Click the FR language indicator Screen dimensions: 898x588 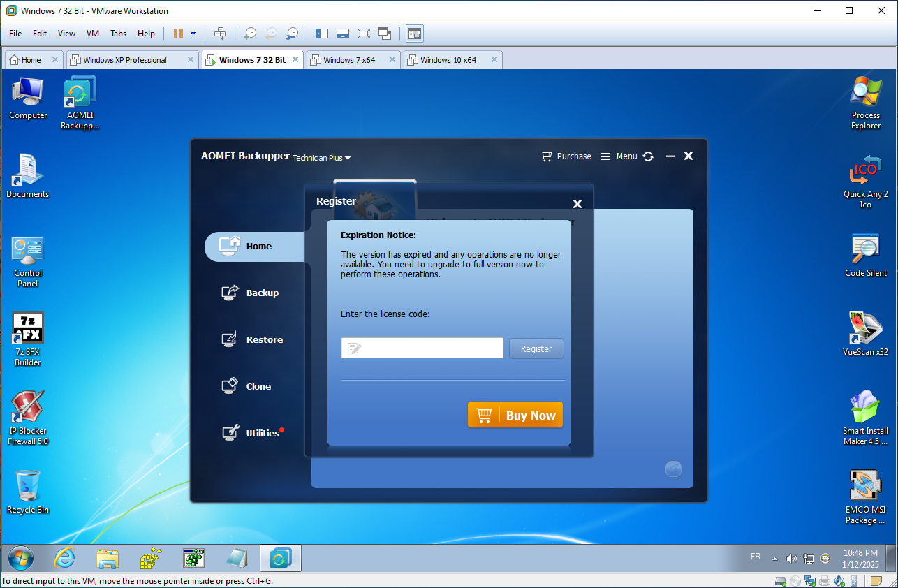pyautogui.click(x=756, y=557)
